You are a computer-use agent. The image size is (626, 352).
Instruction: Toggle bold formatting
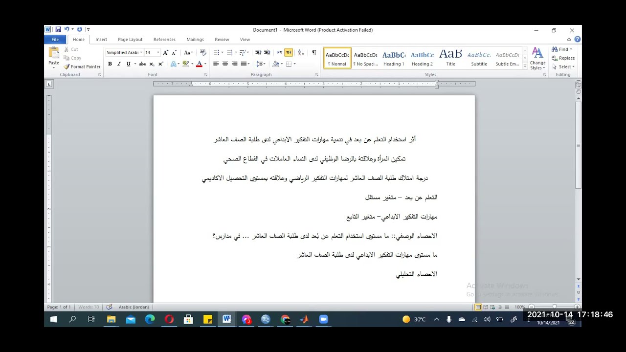(x=110, y=64)
